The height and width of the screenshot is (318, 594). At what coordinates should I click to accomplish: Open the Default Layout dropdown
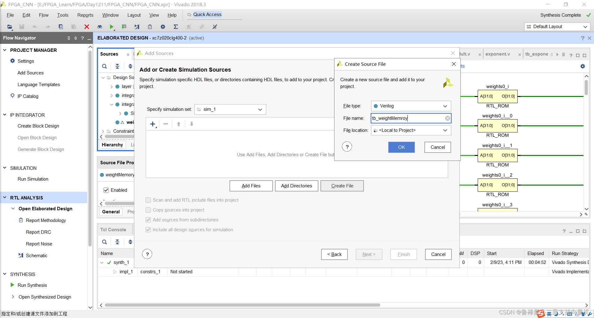[x=557, y=27]
